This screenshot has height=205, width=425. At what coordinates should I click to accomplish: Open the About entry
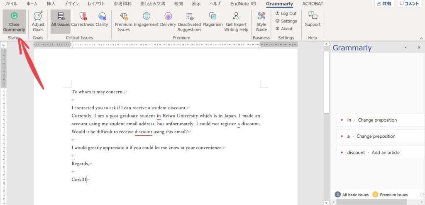pos(284,29)
